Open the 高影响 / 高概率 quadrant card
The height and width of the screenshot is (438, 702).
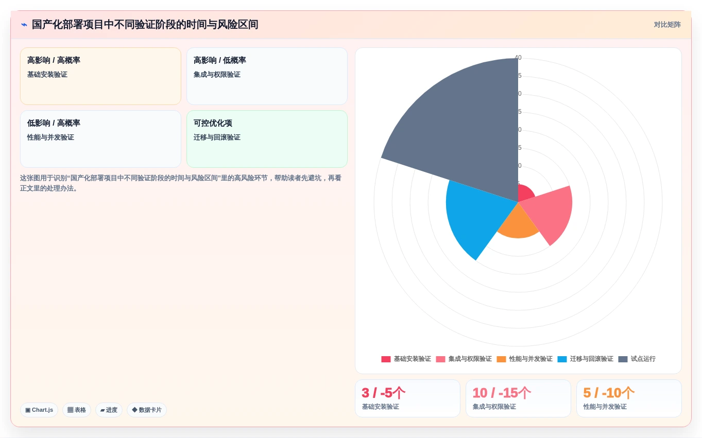(x=100, y=76)
